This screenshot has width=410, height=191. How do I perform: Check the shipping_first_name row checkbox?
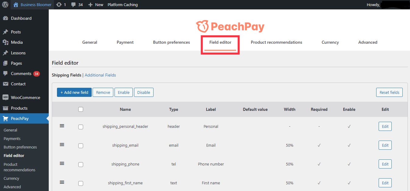point(81,183)
